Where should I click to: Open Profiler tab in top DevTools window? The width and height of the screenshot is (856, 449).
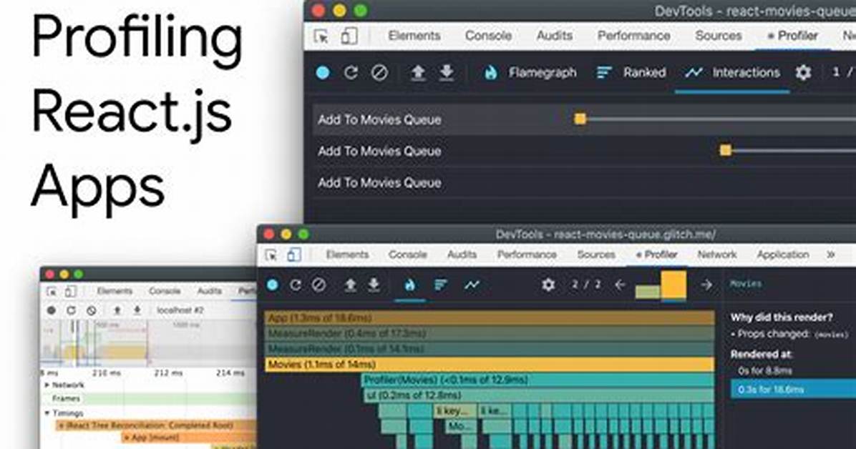pos(793,36)
